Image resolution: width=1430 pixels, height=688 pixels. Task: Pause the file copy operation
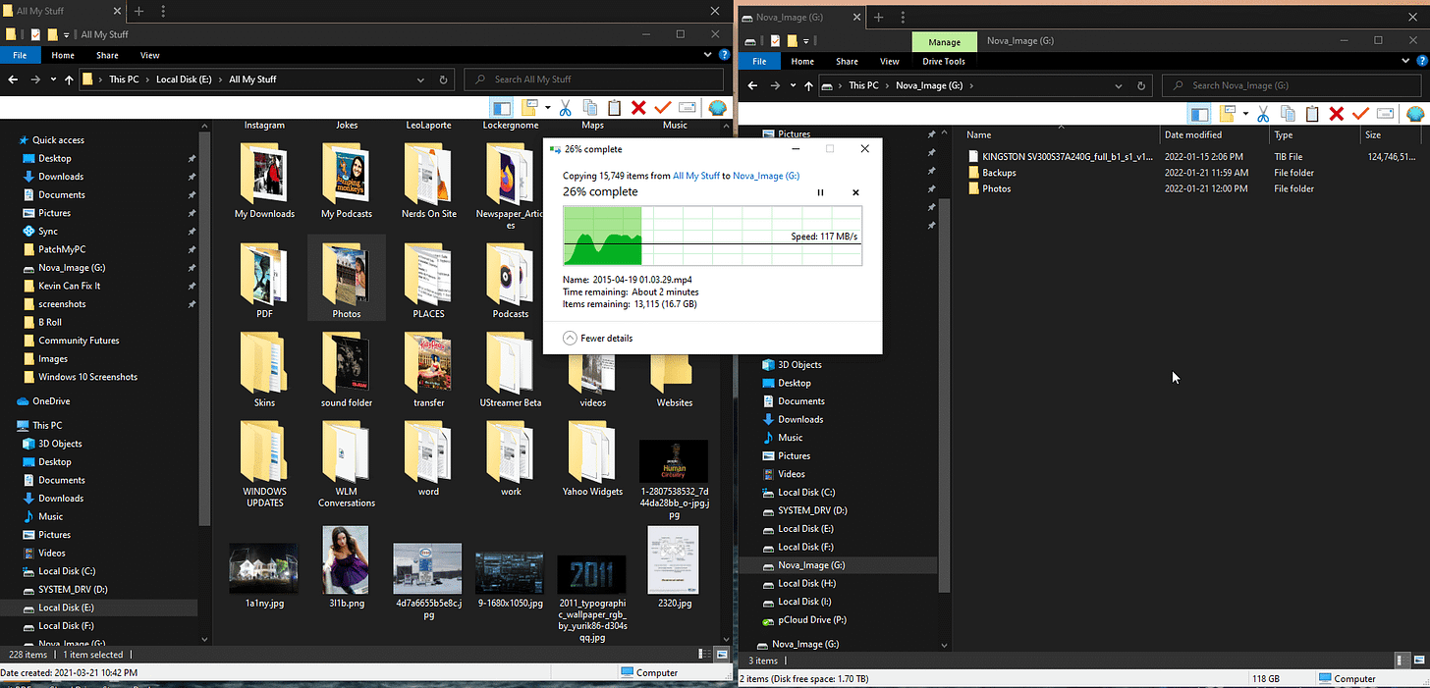click(821, 192)
